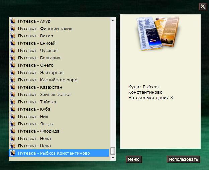Choose Путевка - Болгария voucher

pos(59,58)
